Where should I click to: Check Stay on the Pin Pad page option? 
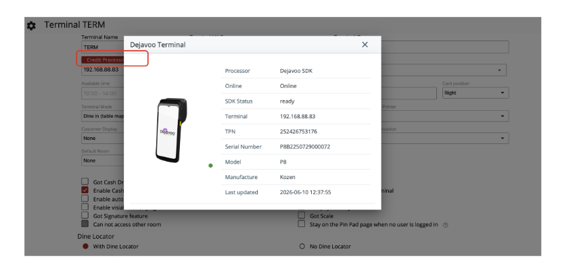point(302,224)
